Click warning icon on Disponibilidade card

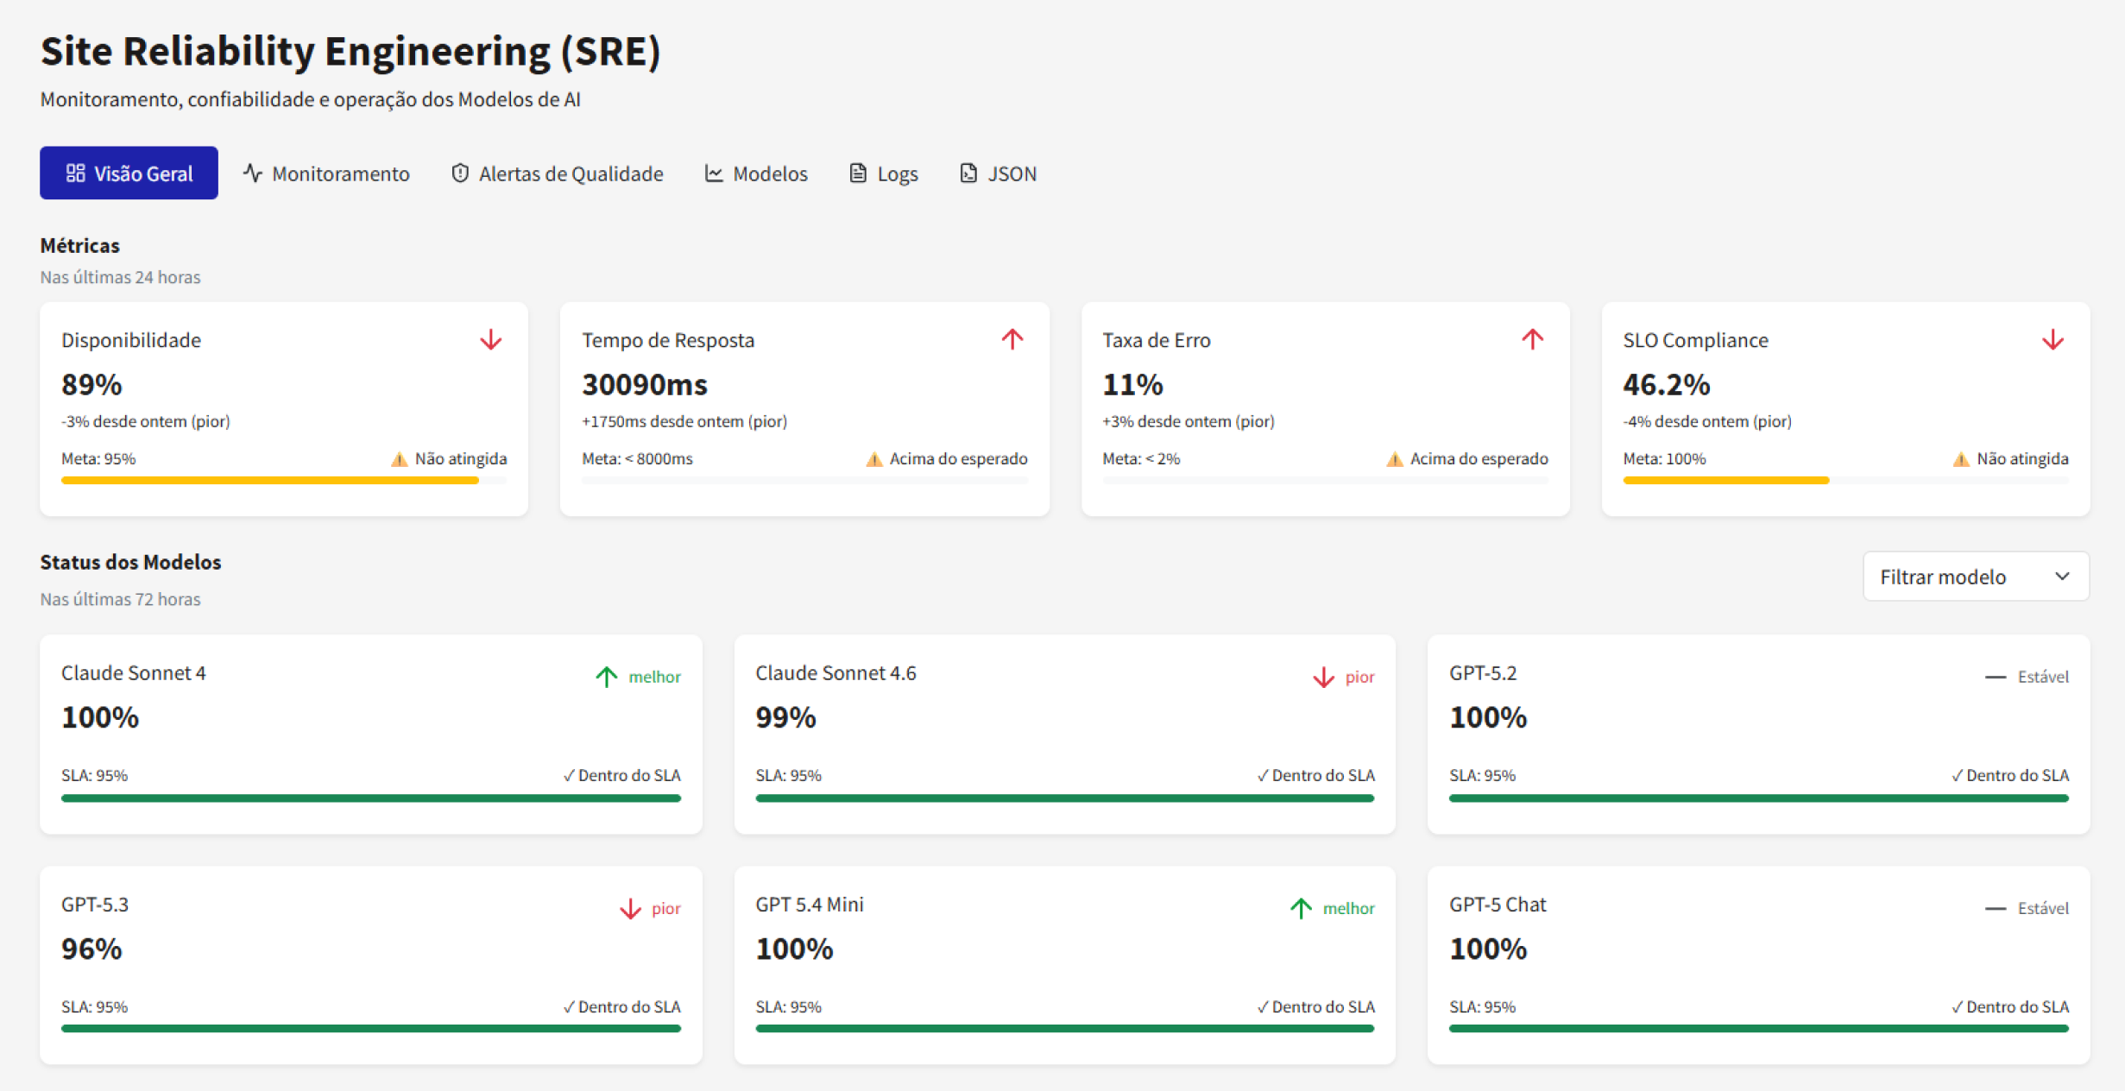pyautogui.click(x=399, y=459)
